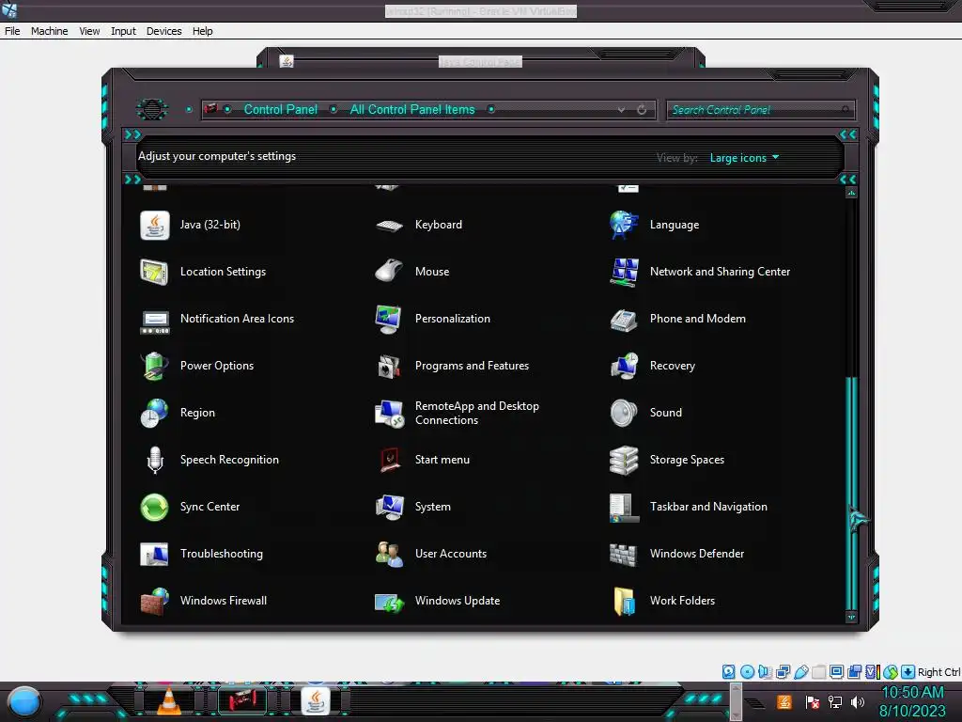Click the scrollbar up arrow button
The image size is (962, 722).
click(x=851, y=193)
